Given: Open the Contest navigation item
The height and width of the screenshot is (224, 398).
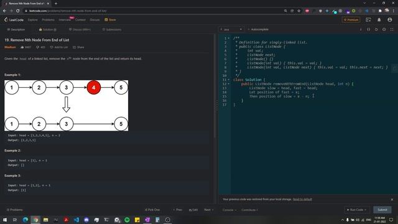Looking at the screenshot, I should tap(80, 20).
